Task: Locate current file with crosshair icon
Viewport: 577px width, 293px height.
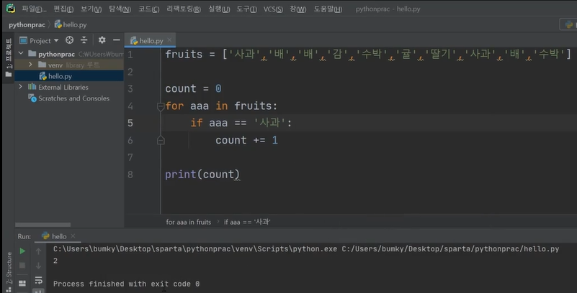Action: [70, 40]
